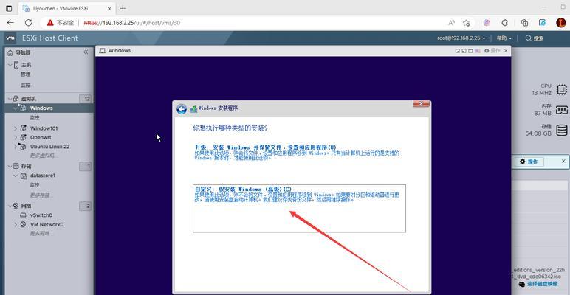
Task: Click the second console window resize icon
Action: click(x=464, y=51)
